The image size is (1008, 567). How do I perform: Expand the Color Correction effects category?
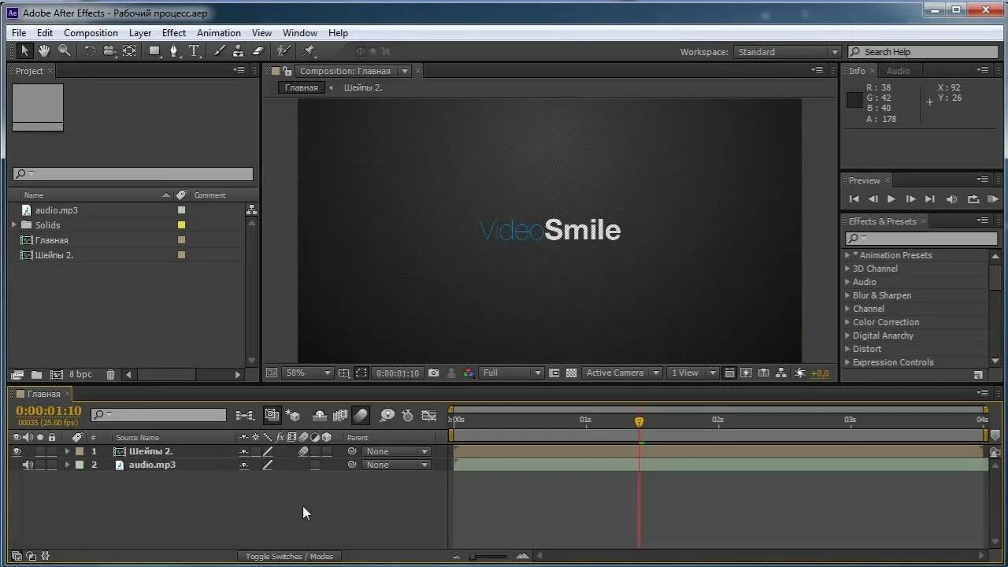(x=847, y=322)
